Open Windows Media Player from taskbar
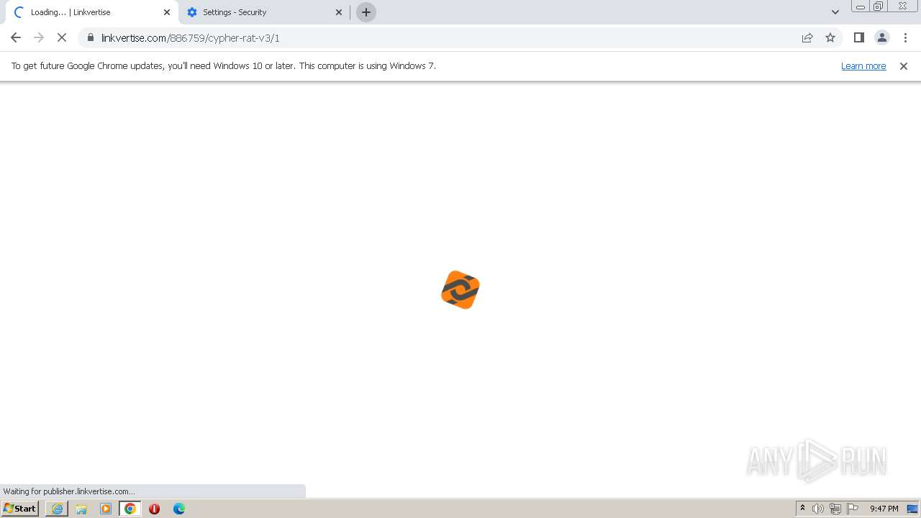Viewport: 921px width, 518px height. pyautogui.click(x=106, y=509)
